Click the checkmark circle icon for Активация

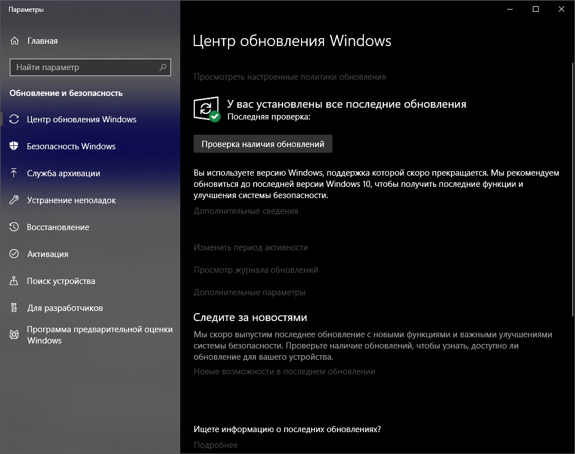(x=14, y=254)
